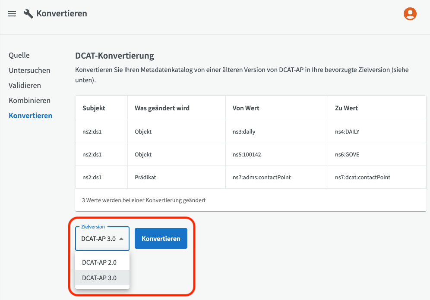Switch to Untersuchen in the sidebar
The height and width of the screenshot is (300, 430).
click(29, 70)
